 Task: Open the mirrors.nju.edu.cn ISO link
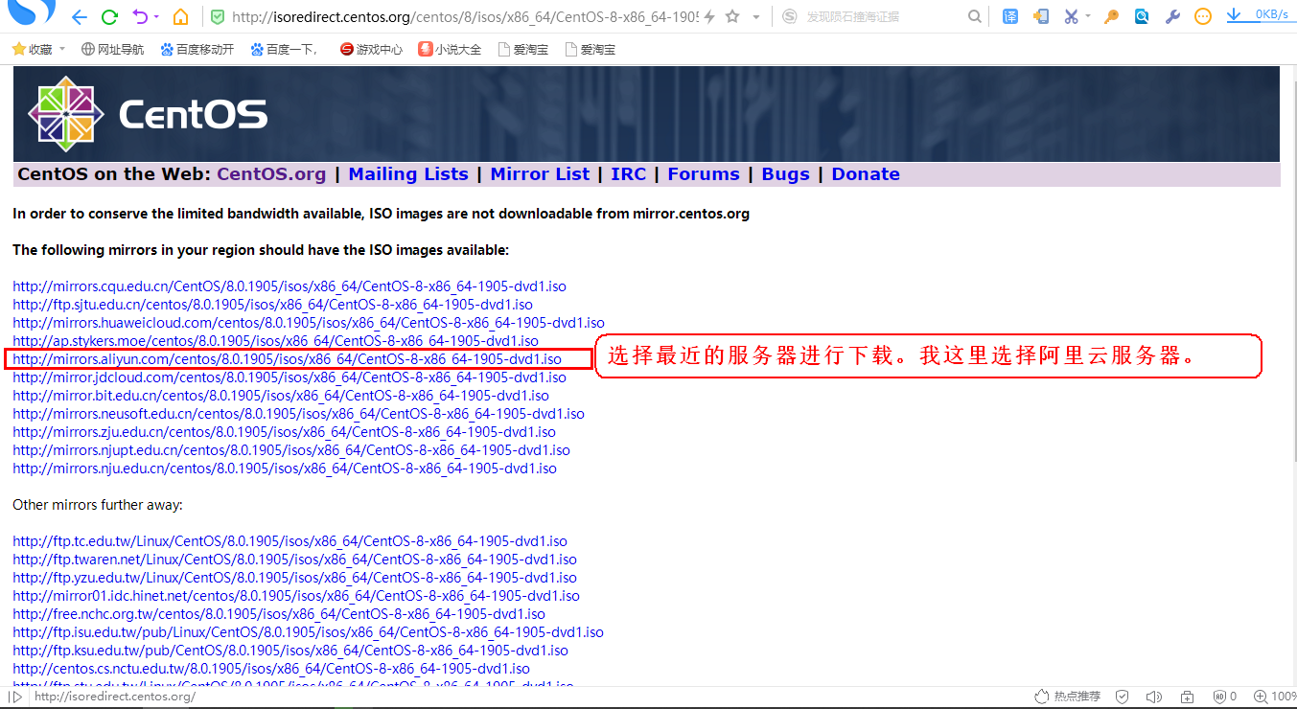(285, 469)
